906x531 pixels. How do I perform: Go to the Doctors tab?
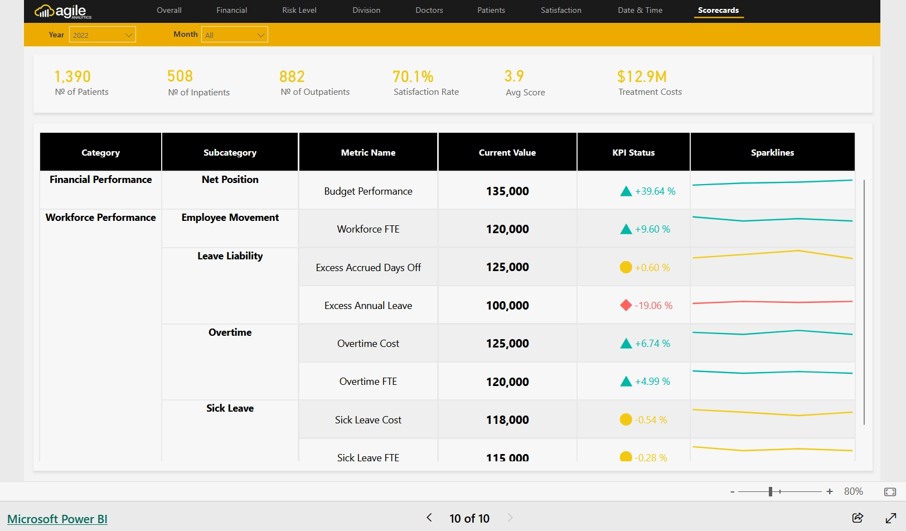(x=429, y=10)
